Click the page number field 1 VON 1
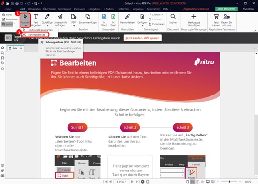The width and height of the screenshot is (258, 184). click(x=122, y=182)
